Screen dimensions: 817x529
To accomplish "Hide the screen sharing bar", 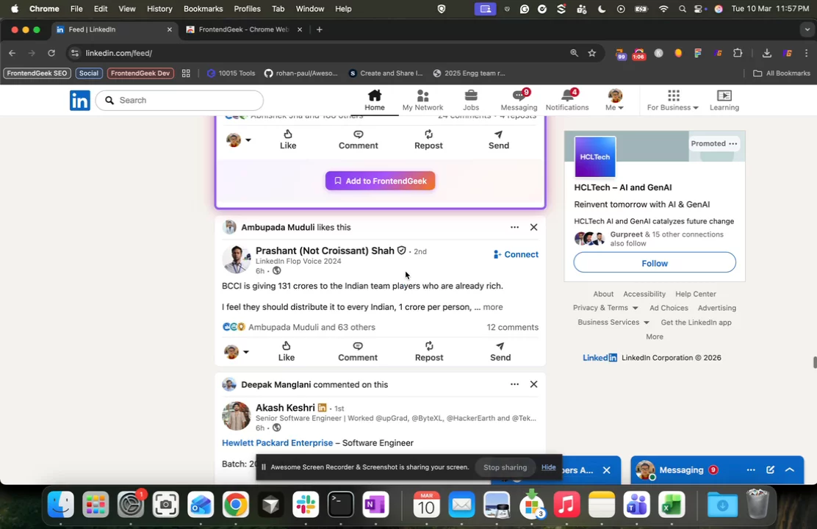I will tap(548, 467).
